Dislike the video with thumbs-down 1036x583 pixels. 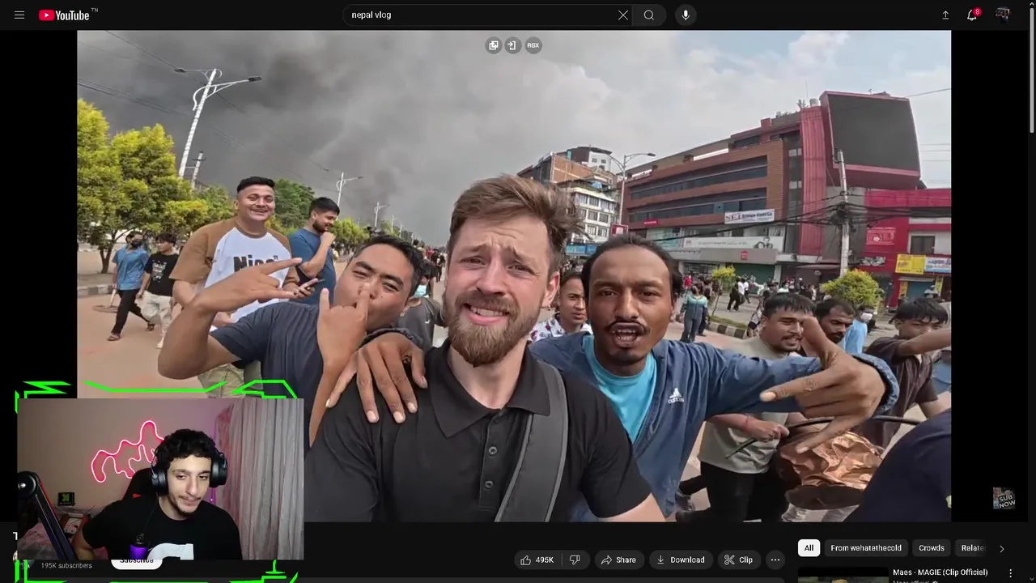pyautogui.click(x=575, y=560)
